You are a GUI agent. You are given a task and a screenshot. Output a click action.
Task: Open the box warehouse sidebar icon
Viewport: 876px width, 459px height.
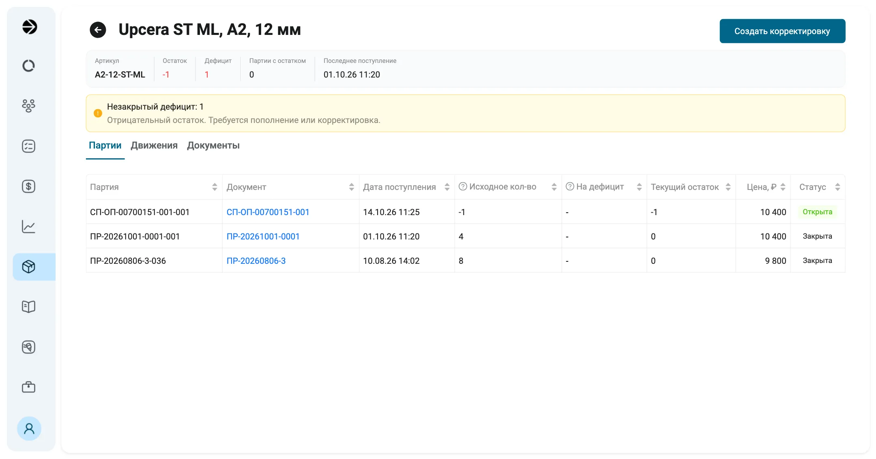(28, 267)
